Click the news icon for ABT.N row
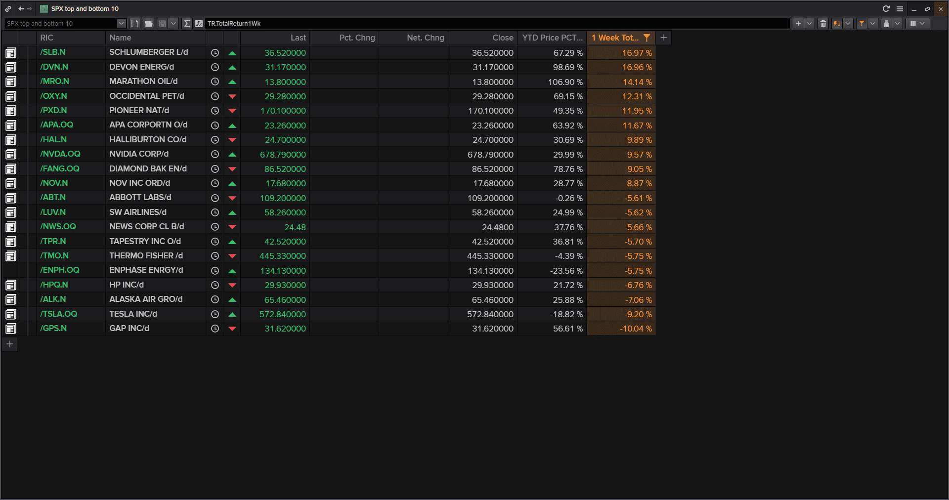This screenshot has height=500, width=949. pos(11,198)
